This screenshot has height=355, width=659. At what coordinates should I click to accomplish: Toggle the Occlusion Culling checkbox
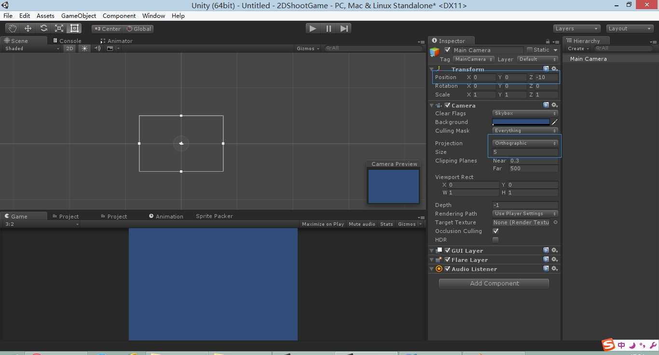[x=495, y=231]
